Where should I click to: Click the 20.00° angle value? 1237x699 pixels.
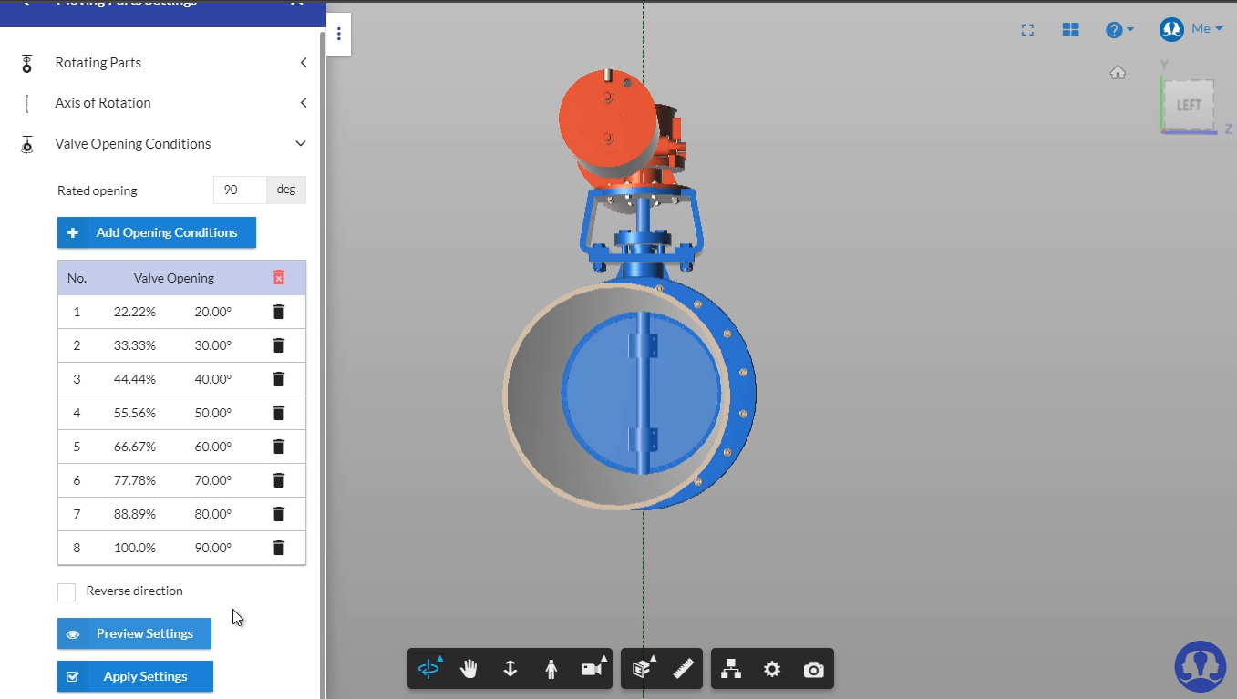pyautogui.click(x=213, y=312)
